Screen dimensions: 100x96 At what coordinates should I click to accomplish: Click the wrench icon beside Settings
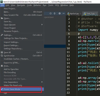pyautogui.click(x=2, y=35)
